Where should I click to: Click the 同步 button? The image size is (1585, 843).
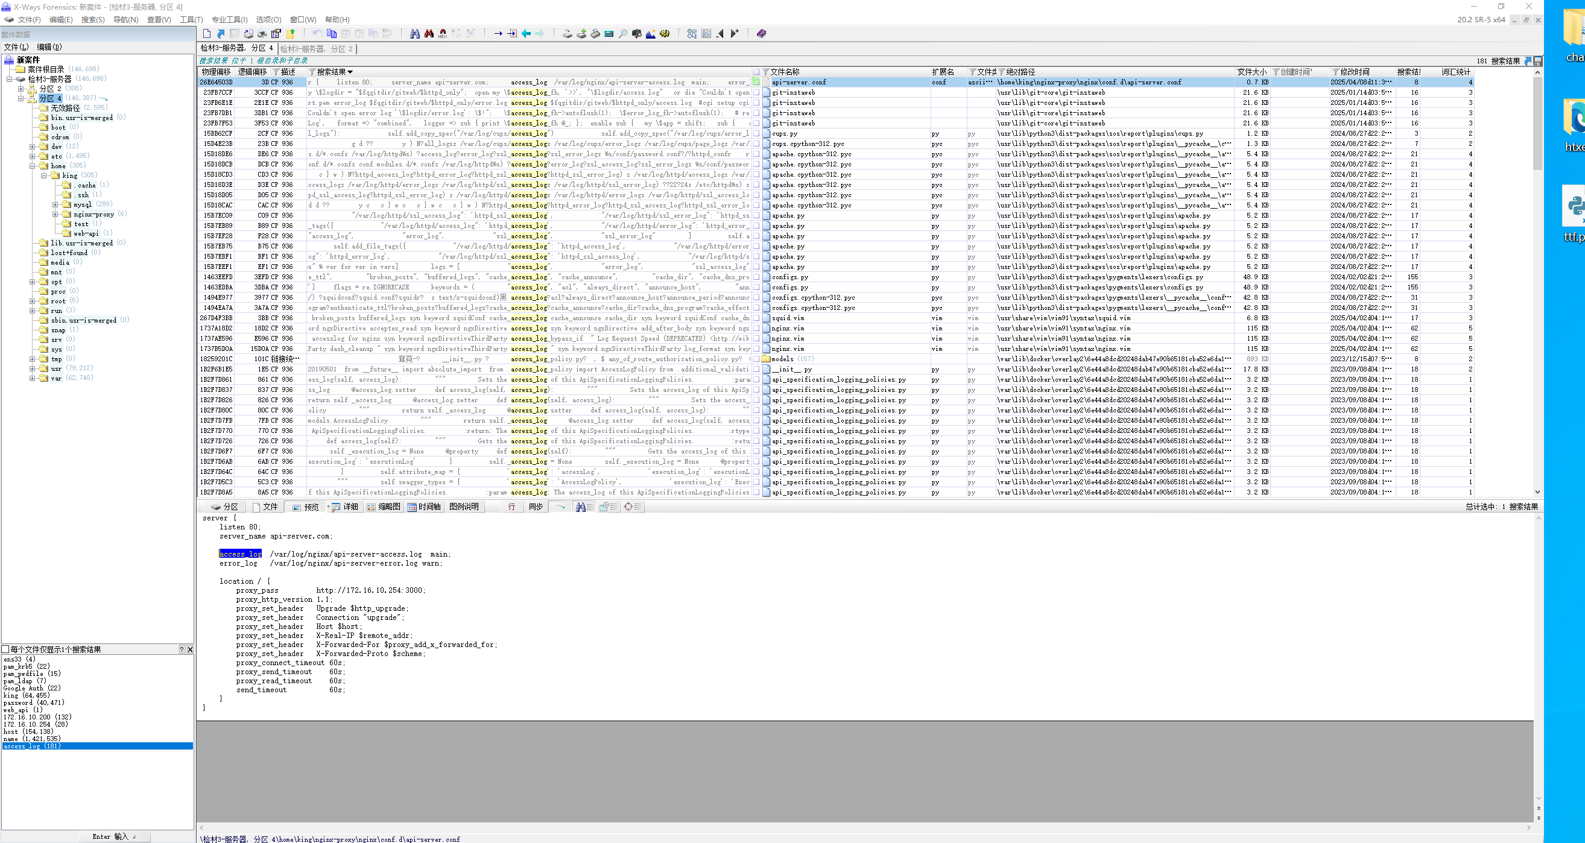click(536, 507)
